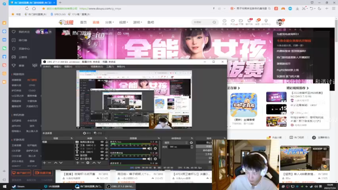Adjust second mixer channel volume slider
Image resolution: width=338 pixels, height=190 pixels.
click(128, 159)
